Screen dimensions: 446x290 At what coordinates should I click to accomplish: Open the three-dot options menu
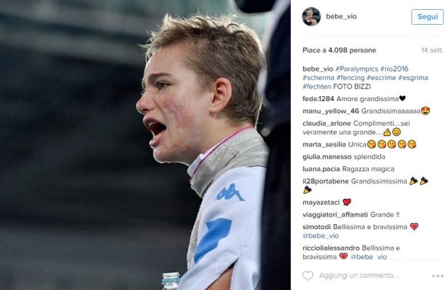tap(438, 276)
